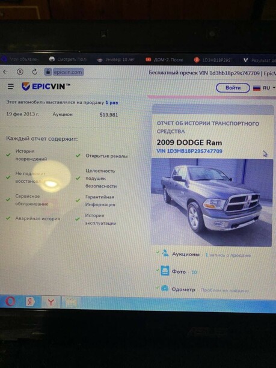
Task: Click the padlock site security icon
Action: (x=48, y=72)
